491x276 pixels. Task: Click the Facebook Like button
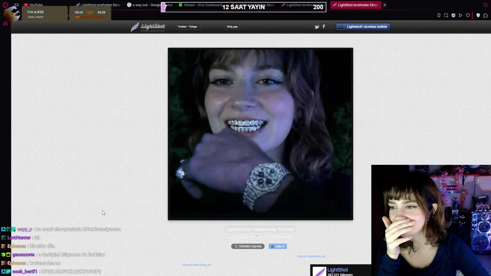(278, 246)
